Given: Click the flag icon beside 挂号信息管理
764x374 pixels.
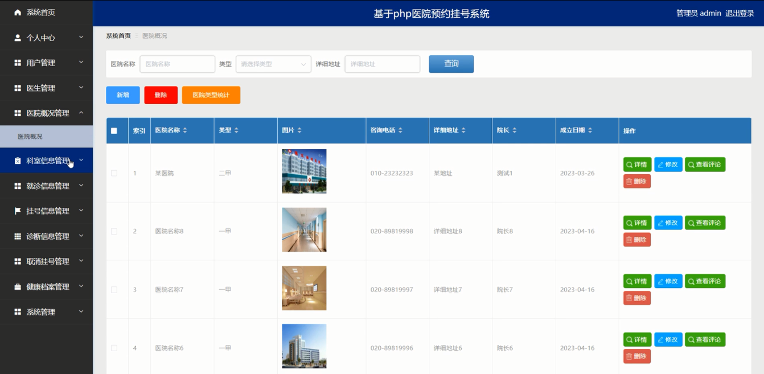Looking at the screenshot, I should (18, 211).
